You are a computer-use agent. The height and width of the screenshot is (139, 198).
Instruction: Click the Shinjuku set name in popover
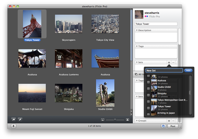tap(162, 93)
